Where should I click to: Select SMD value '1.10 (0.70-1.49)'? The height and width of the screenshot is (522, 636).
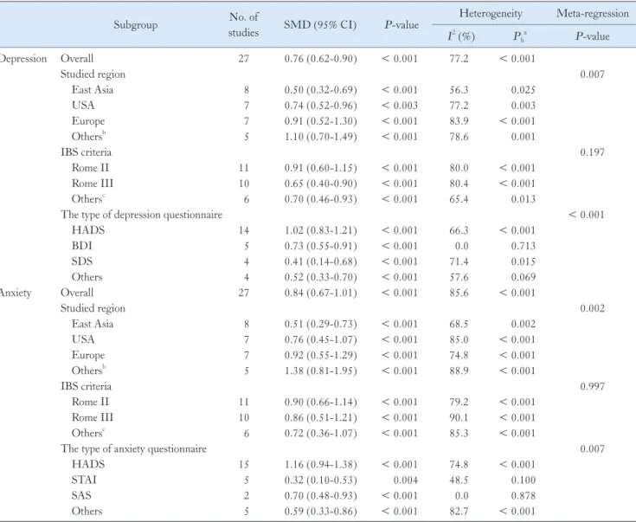point(320,137)
